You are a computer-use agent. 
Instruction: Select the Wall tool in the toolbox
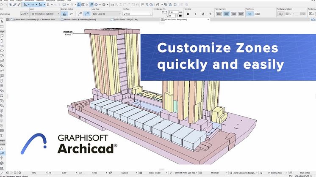[2, 36]
